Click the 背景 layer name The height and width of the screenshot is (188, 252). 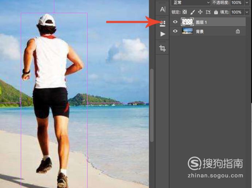[x=200, y=31]
